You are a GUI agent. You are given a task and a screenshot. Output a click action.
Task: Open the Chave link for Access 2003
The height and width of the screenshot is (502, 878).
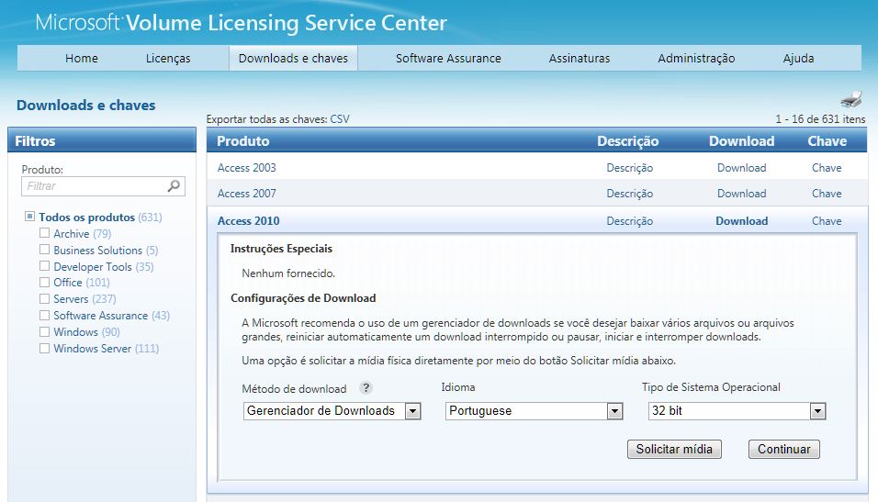827,168
